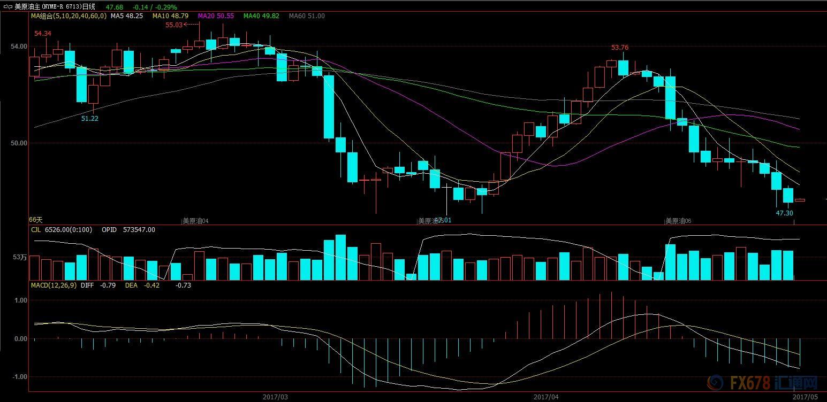Screen dimensions: 827x402
Task: Click the 54.00 price axis label
Action: [x=19, y=47]
